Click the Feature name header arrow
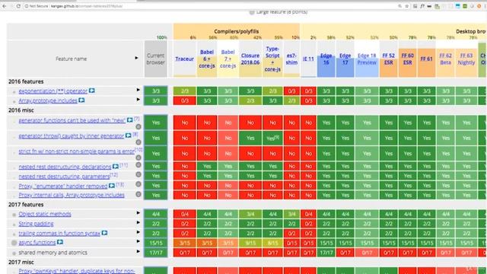Screen dimensions: 487x274 tap(136, 58)
